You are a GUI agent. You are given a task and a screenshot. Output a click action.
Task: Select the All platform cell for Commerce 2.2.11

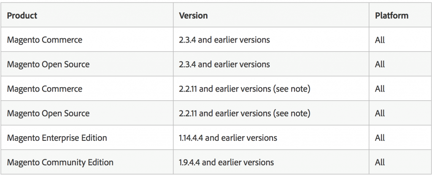point(400,89)
